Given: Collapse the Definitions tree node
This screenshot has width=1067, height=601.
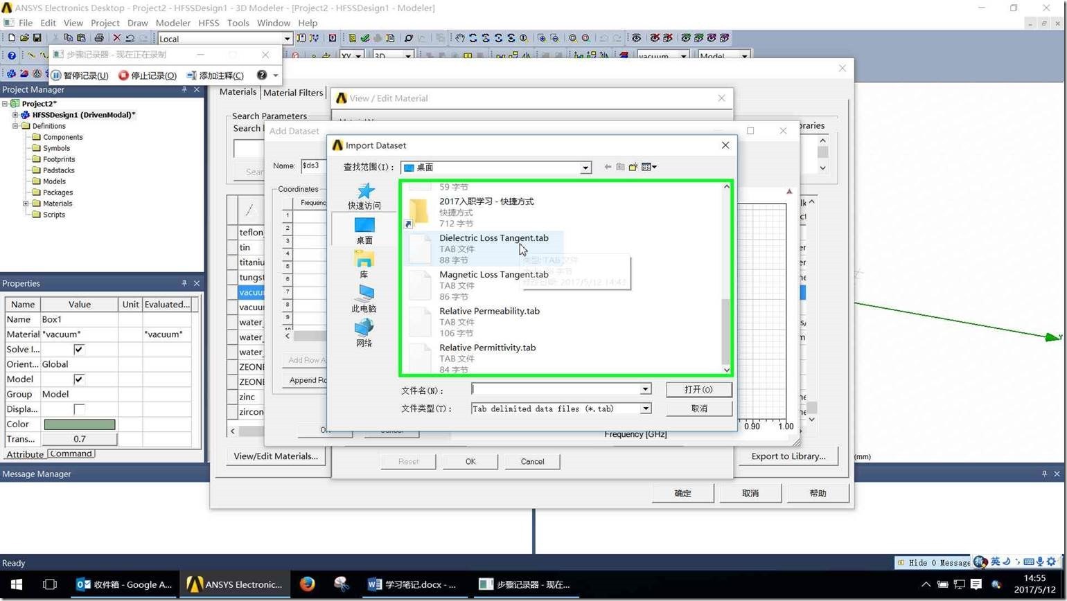Looking at the screenshot, I should (15, 126).
